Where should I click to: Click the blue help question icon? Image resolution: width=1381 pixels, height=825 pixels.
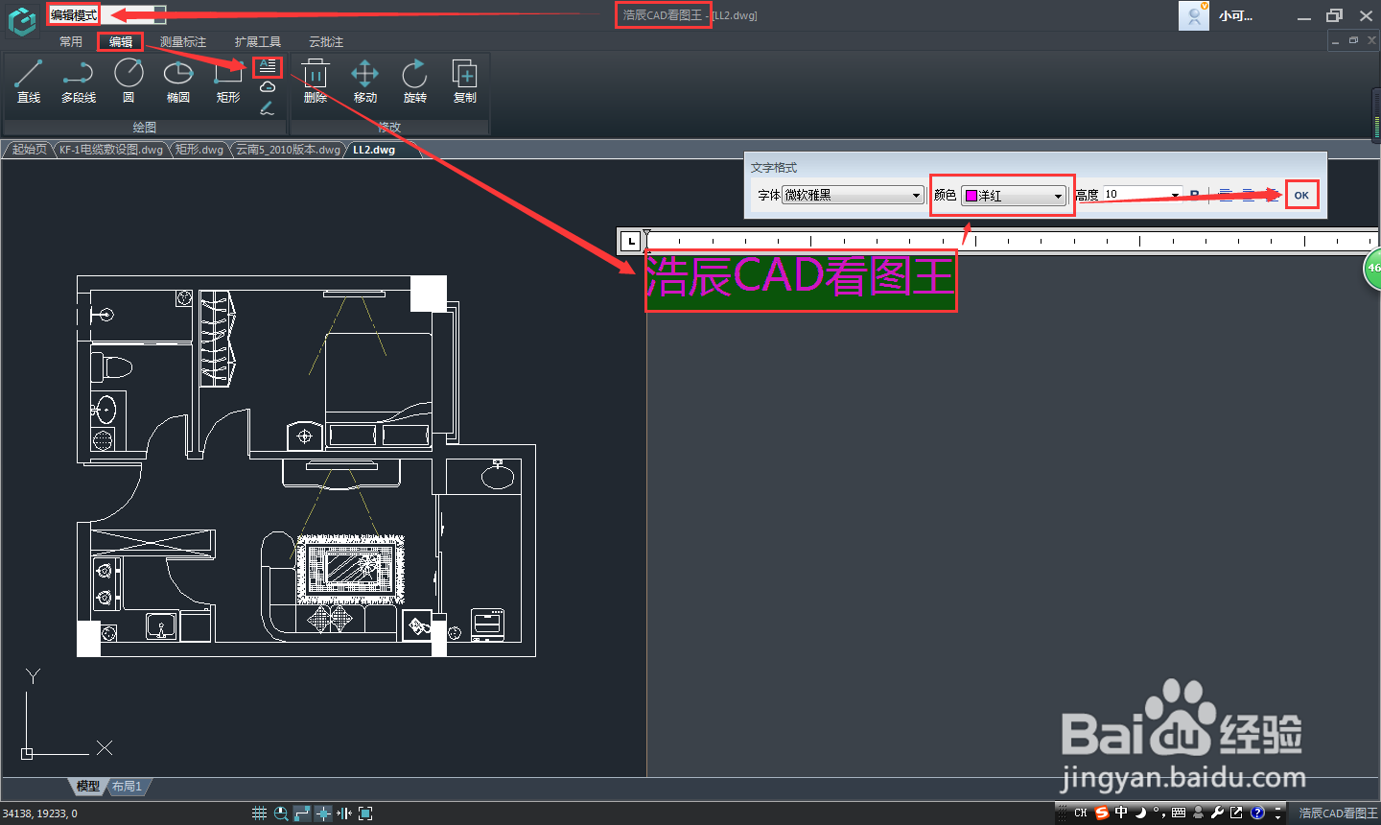(1257, 813)
